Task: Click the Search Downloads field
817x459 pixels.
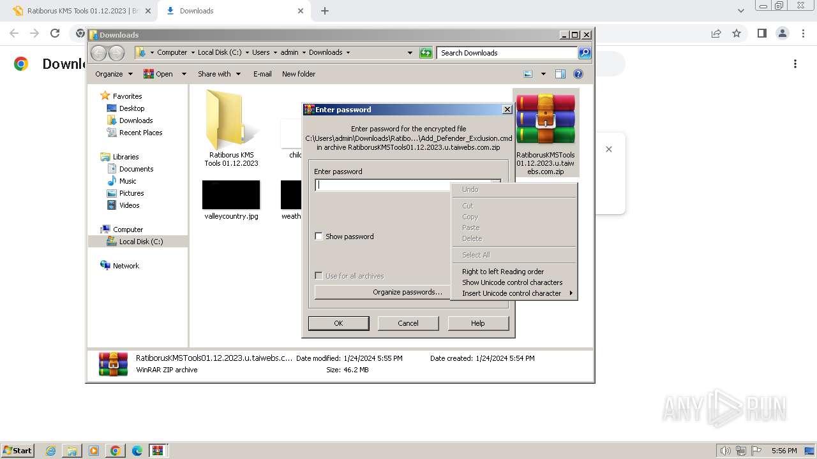Action: click(x=507, y=53)
